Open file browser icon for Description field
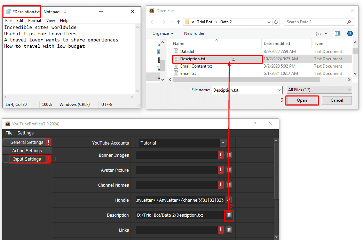 (x=229, y=215)
